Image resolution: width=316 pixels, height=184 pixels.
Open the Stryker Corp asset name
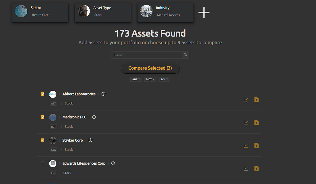tap(72, 140)
